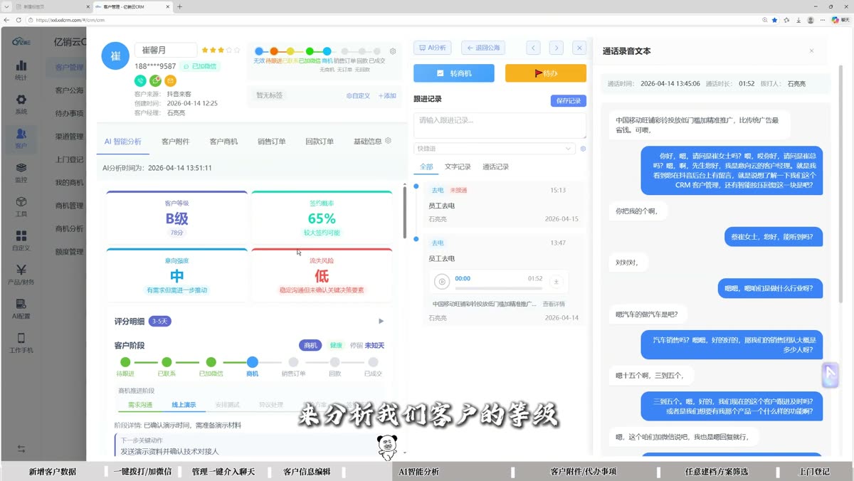Click orange 待办 button
Screen dimensions: 854x481
(x=546, y=73)
